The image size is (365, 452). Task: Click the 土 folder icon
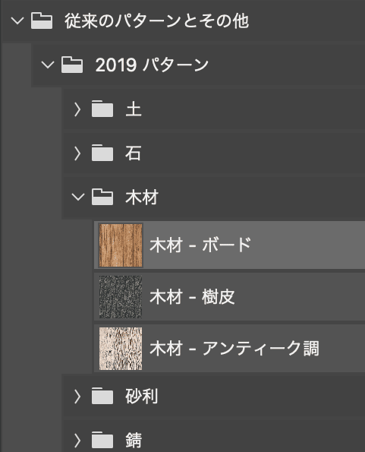(x=102, y=109)
